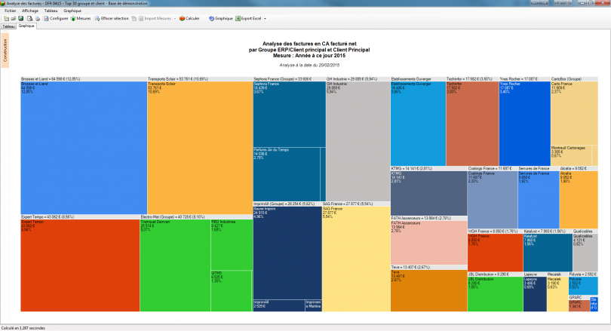Click the yellow SAG France tile
The width and height of the screenshot is (611, 331).
356,259
